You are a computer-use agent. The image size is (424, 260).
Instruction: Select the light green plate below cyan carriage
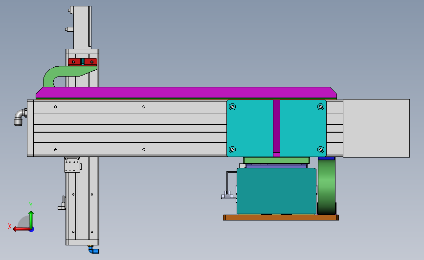coord(276,160)
